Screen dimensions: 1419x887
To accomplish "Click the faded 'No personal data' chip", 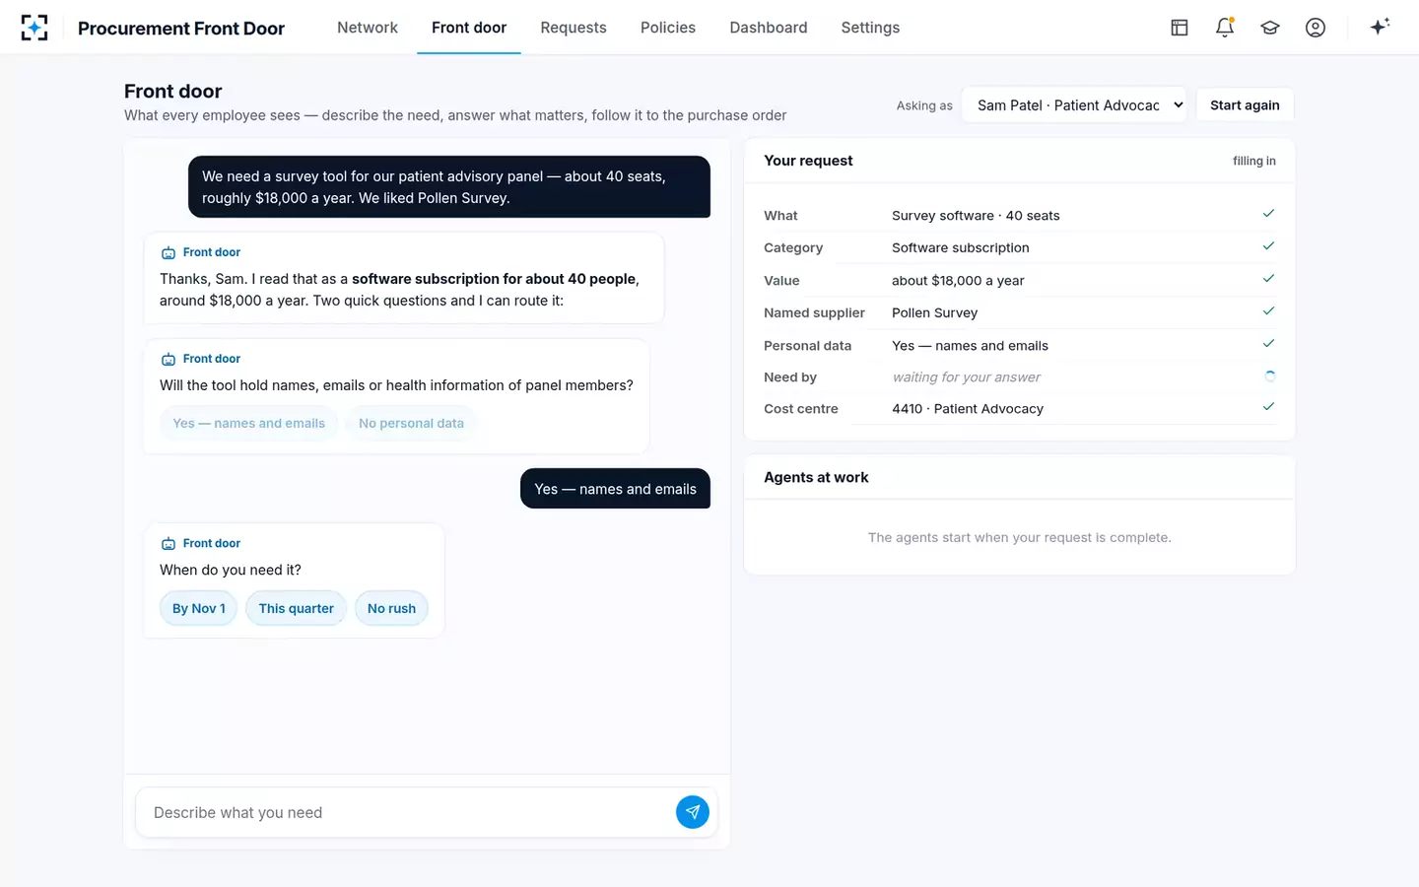I will point(411,424).
